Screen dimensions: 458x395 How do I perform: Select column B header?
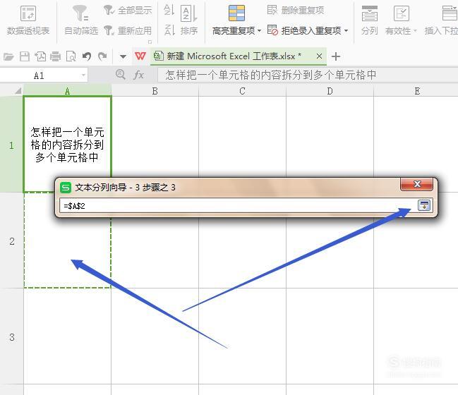[x=155, y=91]
